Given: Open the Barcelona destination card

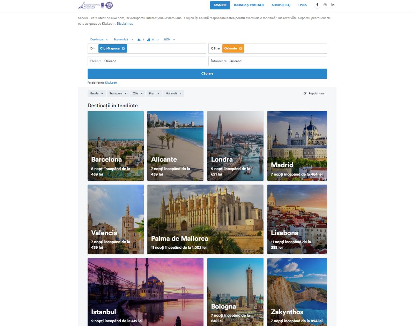Looking at the screenshot, I should tap(116, 146).
